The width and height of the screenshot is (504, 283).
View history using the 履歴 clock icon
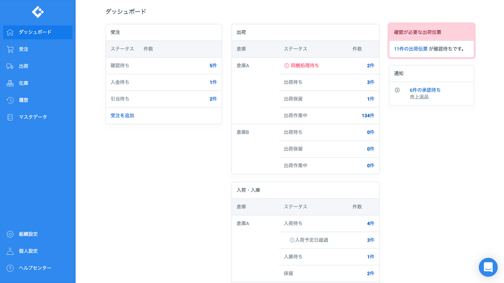[10, 100]
